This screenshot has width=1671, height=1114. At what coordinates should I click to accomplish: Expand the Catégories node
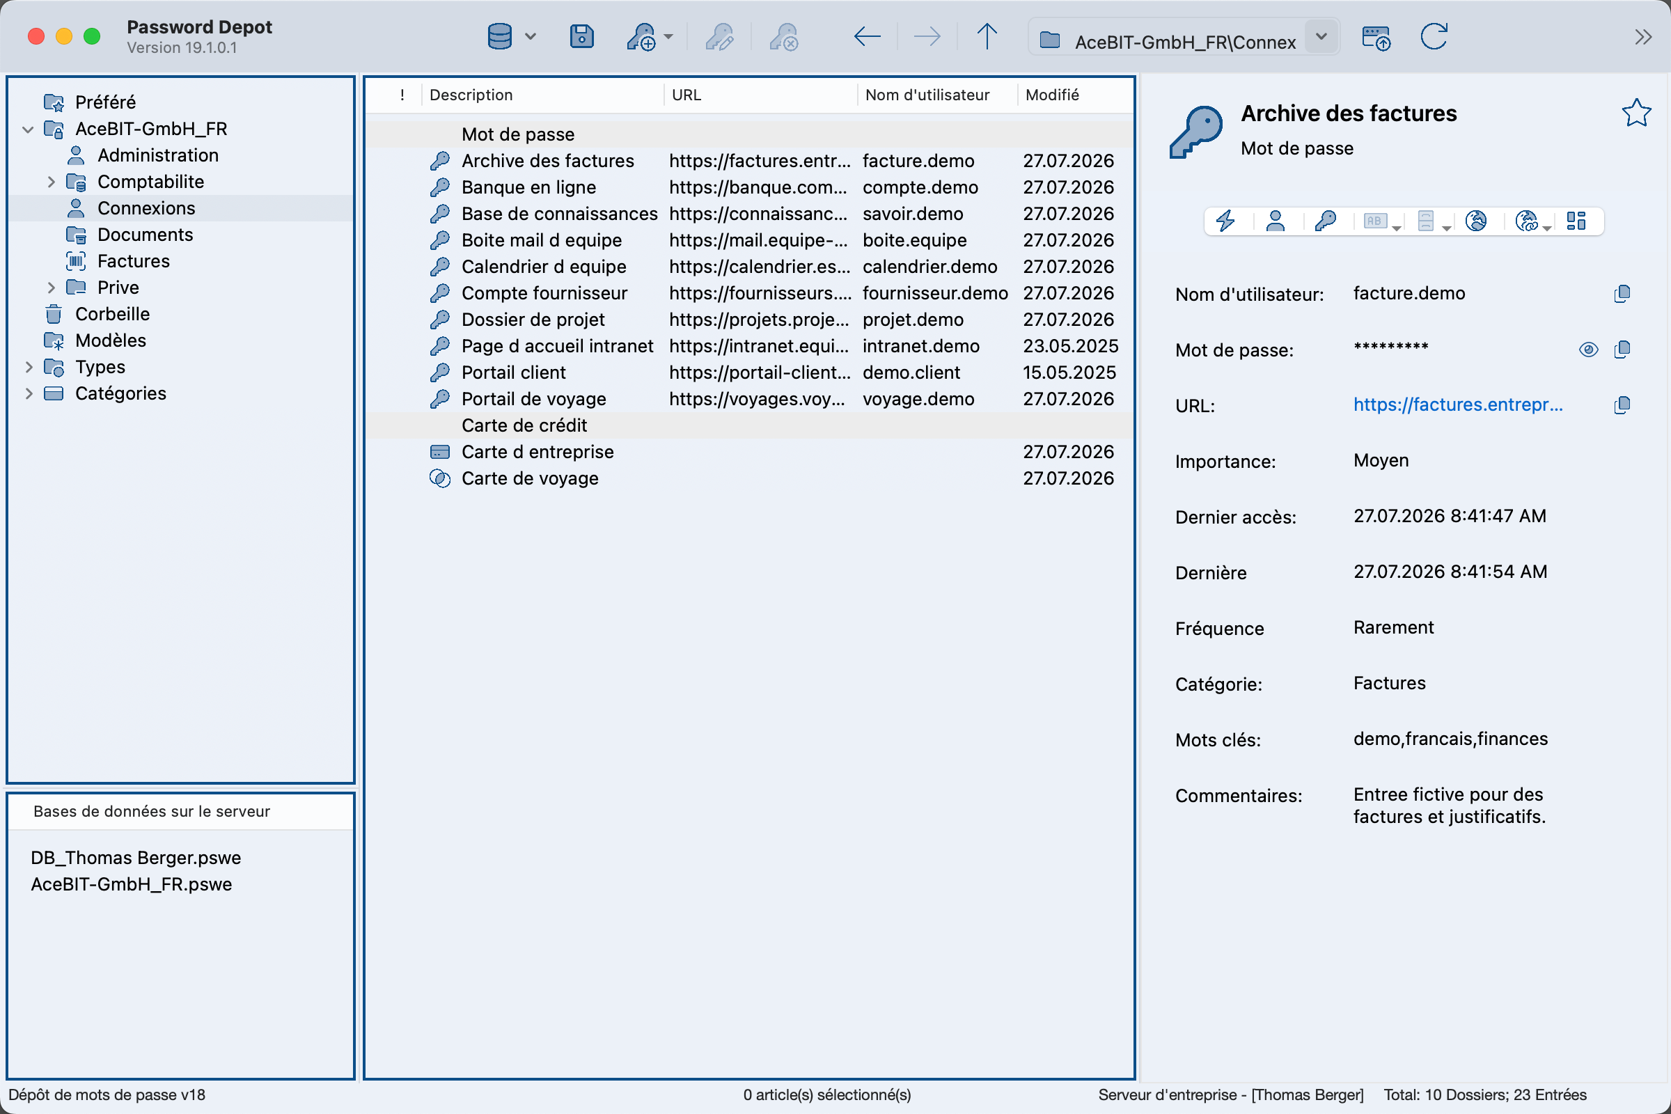coord(29,393)
